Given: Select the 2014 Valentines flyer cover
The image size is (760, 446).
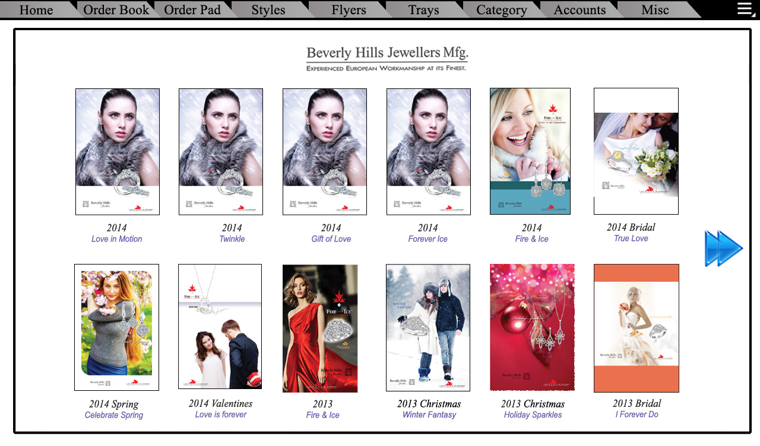Looking at the screenshot, I should [220, 327].
